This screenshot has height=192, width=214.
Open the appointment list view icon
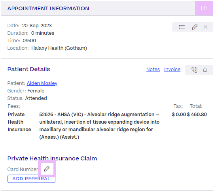182,27
